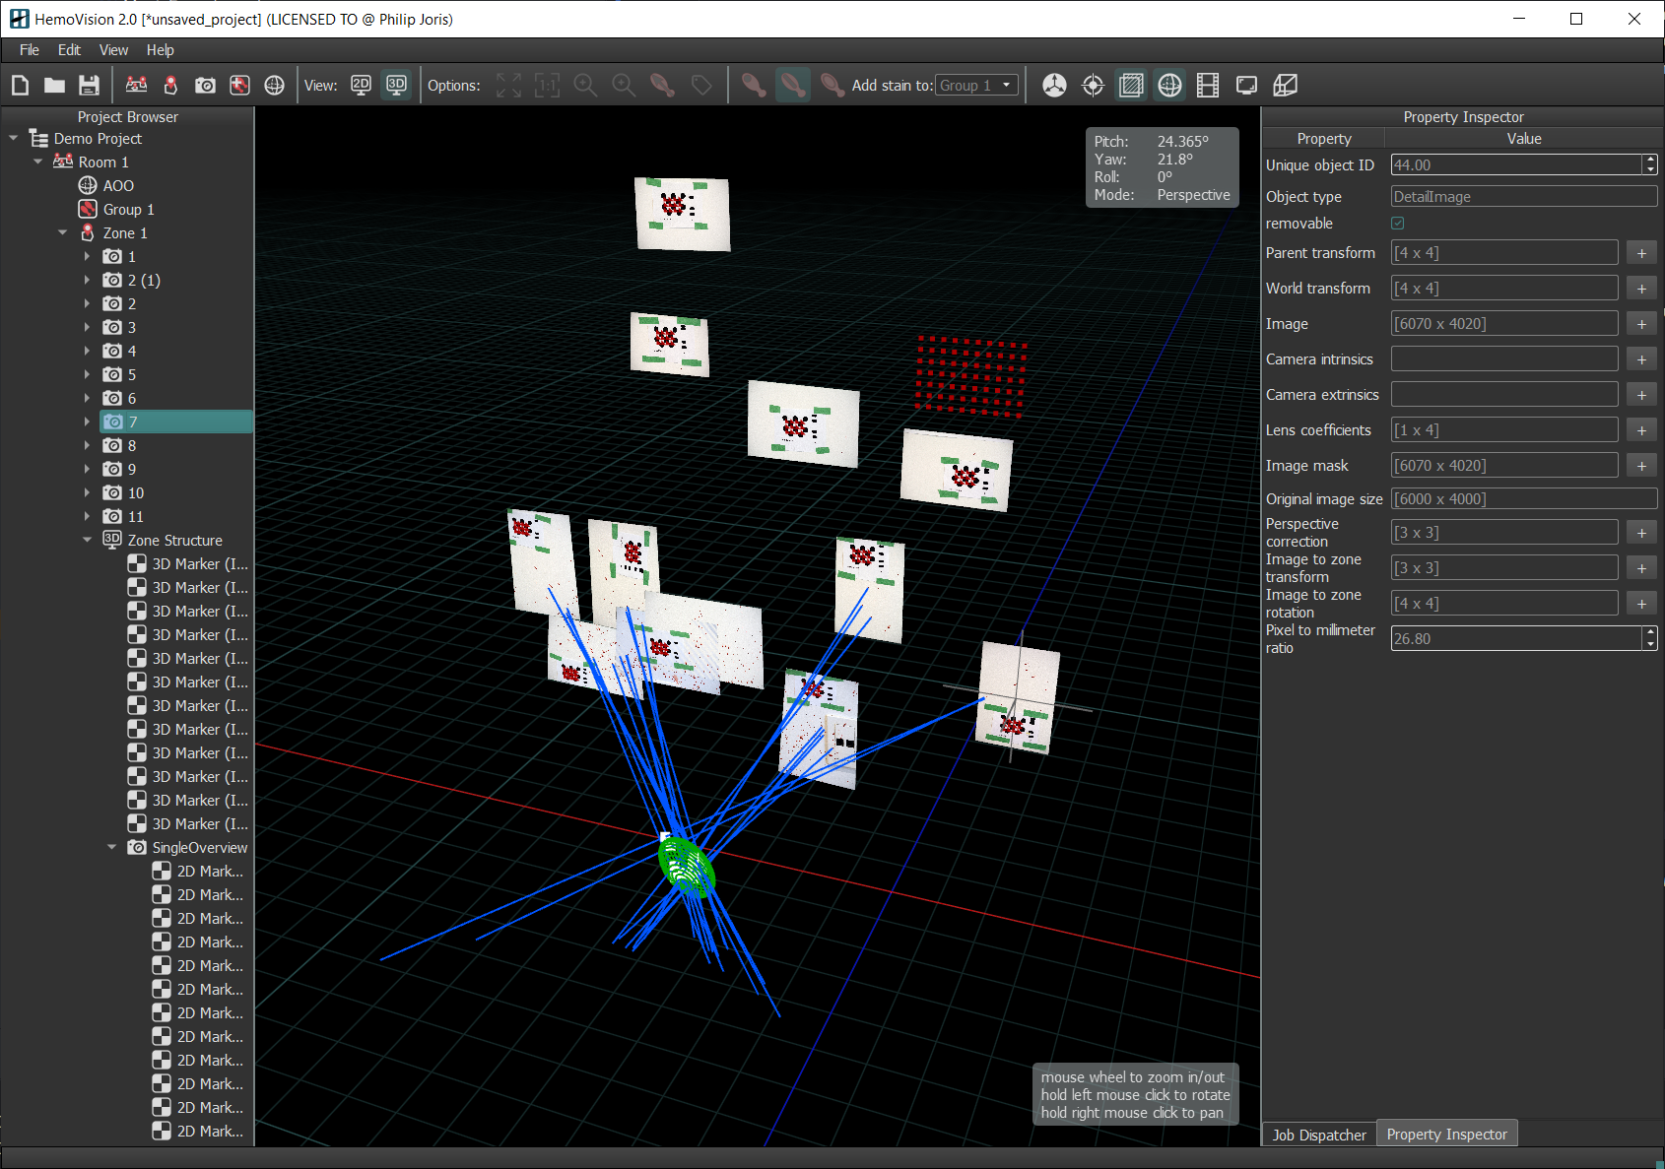Click plus button for Parent transform
This screenshot has height=1169, width=1665.
(x=1641, y=253)
